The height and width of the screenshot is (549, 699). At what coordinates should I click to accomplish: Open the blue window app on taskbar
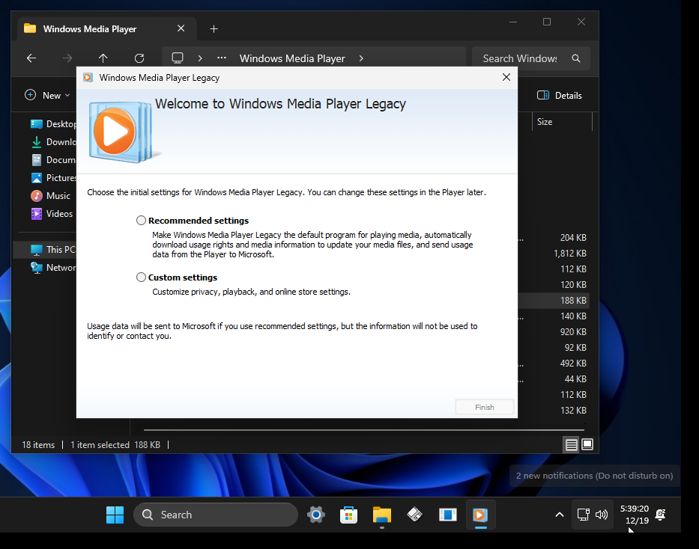point(447,515)
